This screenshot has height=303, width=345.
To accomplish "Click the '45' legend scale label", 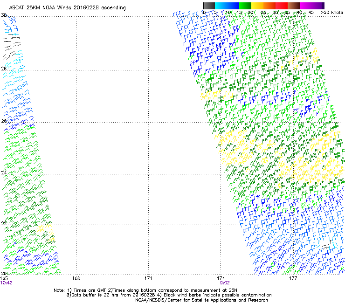I will tap(311, 13).
